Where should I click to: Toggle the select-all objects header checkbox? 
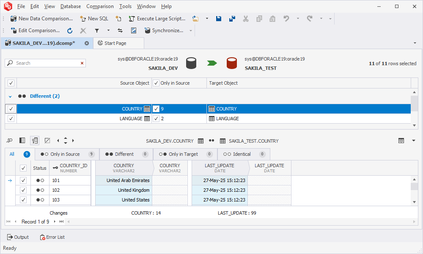[11, 83]
